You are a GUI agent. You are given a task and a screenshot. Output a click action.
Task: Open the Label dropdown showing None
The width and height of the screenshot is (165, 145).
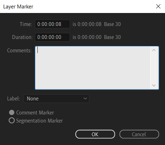click(56, 99)
